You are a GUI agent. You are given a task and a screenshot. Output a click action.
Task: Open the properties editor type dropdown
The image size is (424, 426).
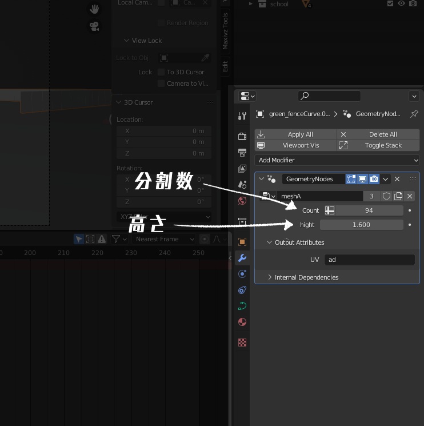click(x=247, y=96)
